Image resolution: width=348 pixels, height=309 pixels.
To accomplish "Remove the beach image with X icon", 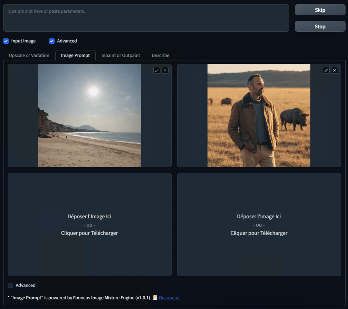I will point(165,70).
